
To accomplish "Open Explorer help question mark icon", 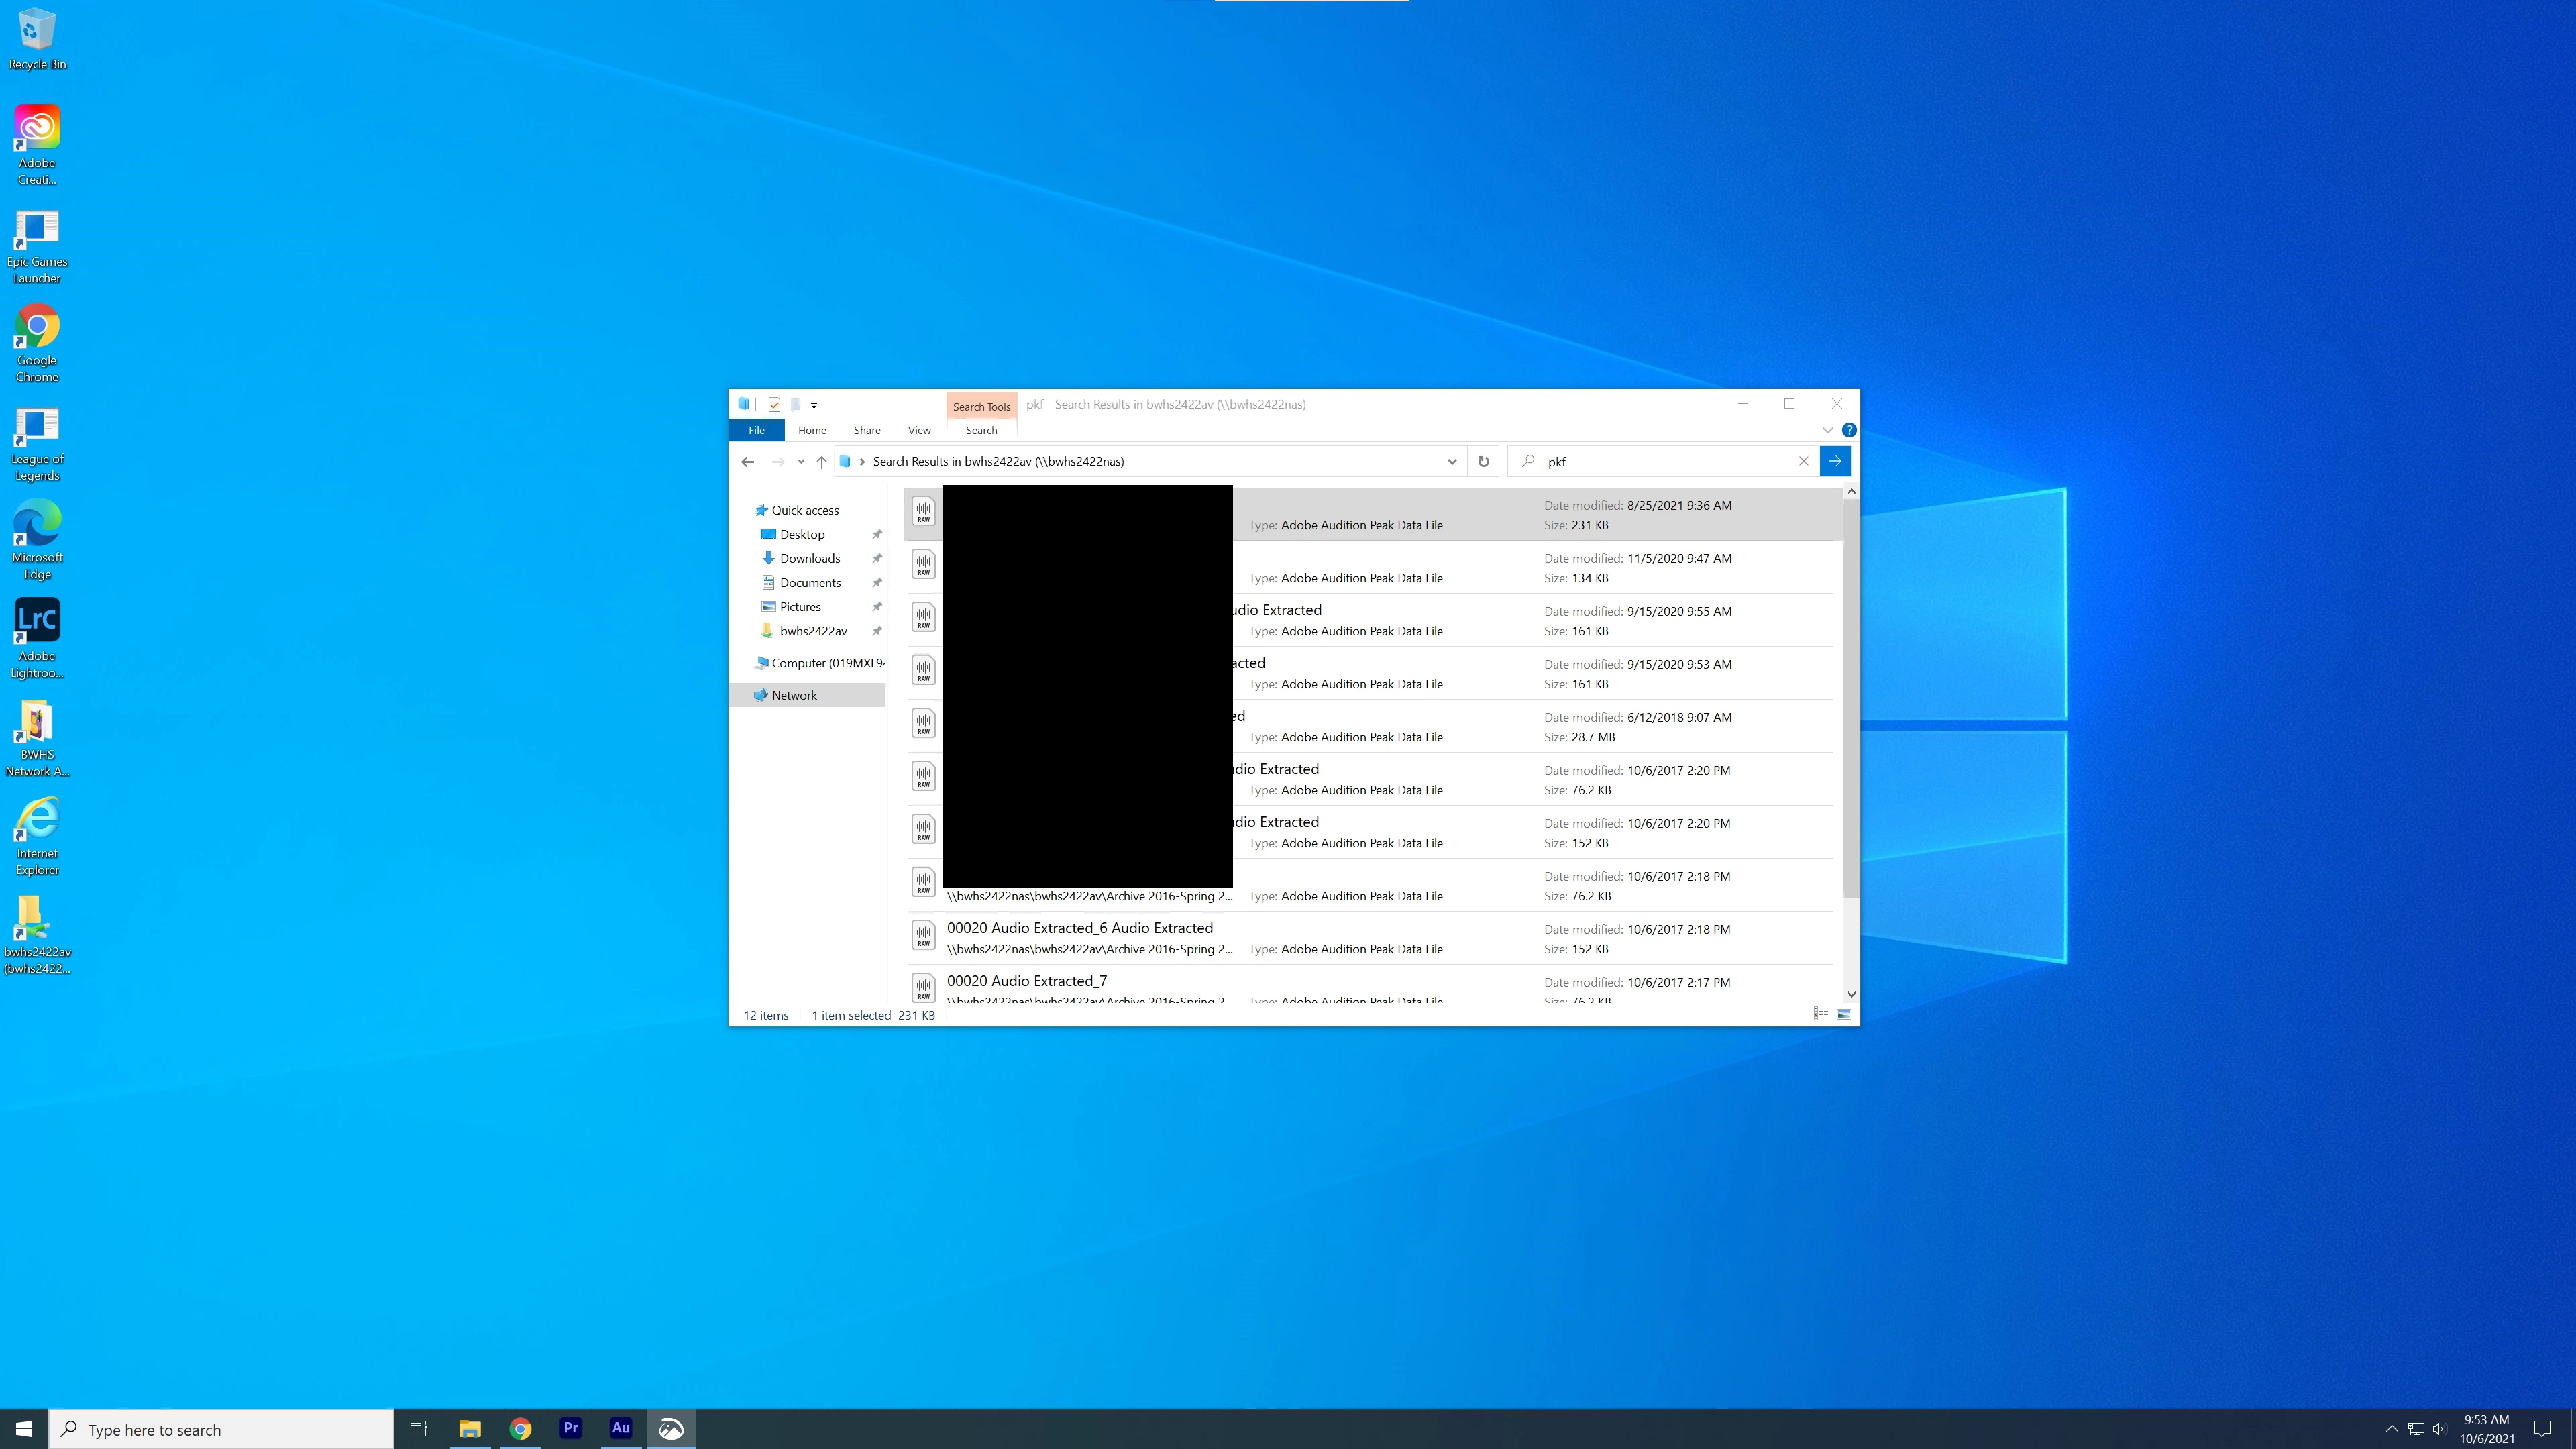I will click(1849, 430).
